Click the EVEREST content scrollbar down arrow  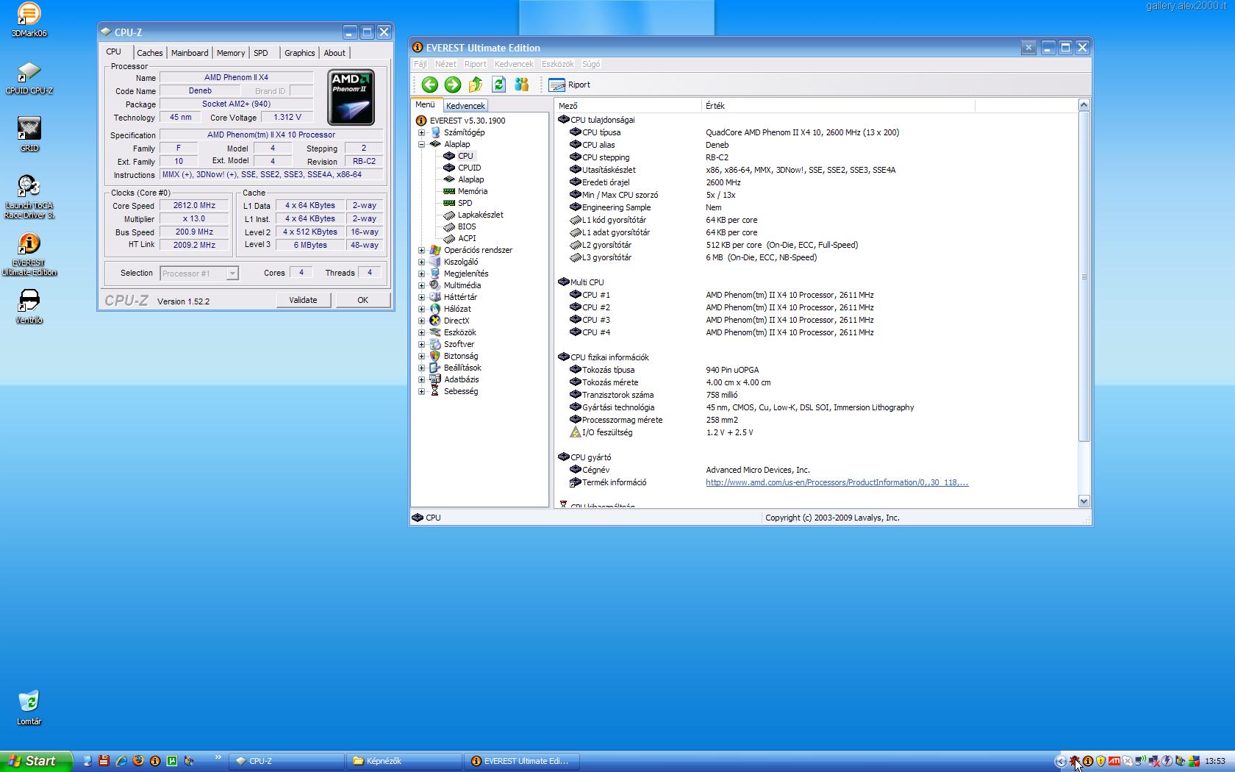coord(1084,501)
